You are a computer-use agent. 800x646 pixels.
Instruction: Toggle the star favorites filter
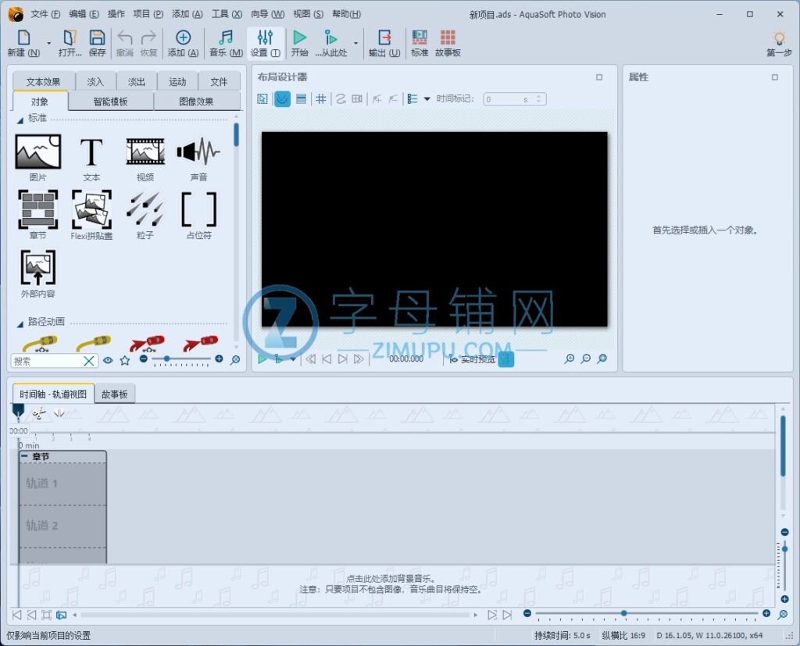(x=124, y=360)
